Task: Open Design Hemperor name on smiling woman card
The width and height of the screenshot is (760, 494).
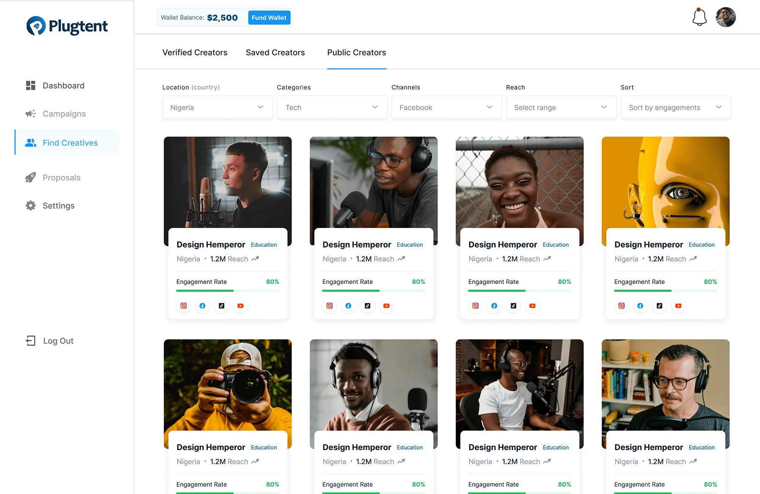Action: click(x=503, y=244)
